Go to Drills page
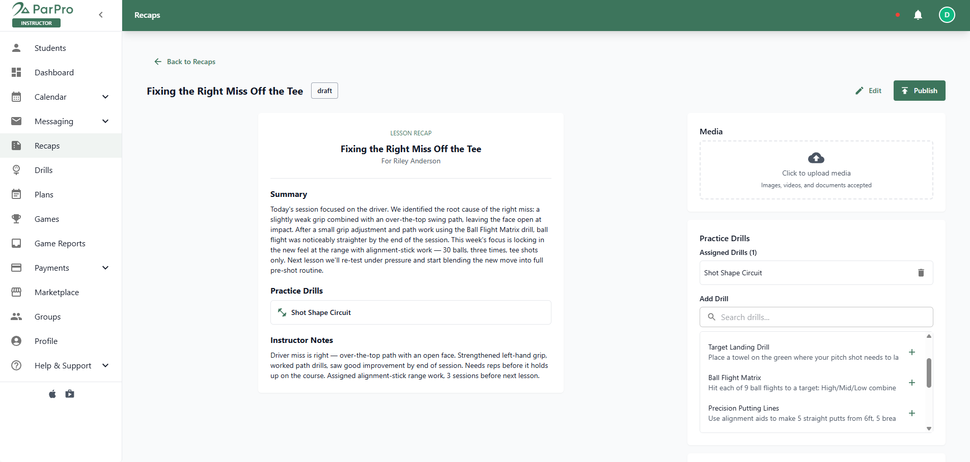 (x=61, y=170)
